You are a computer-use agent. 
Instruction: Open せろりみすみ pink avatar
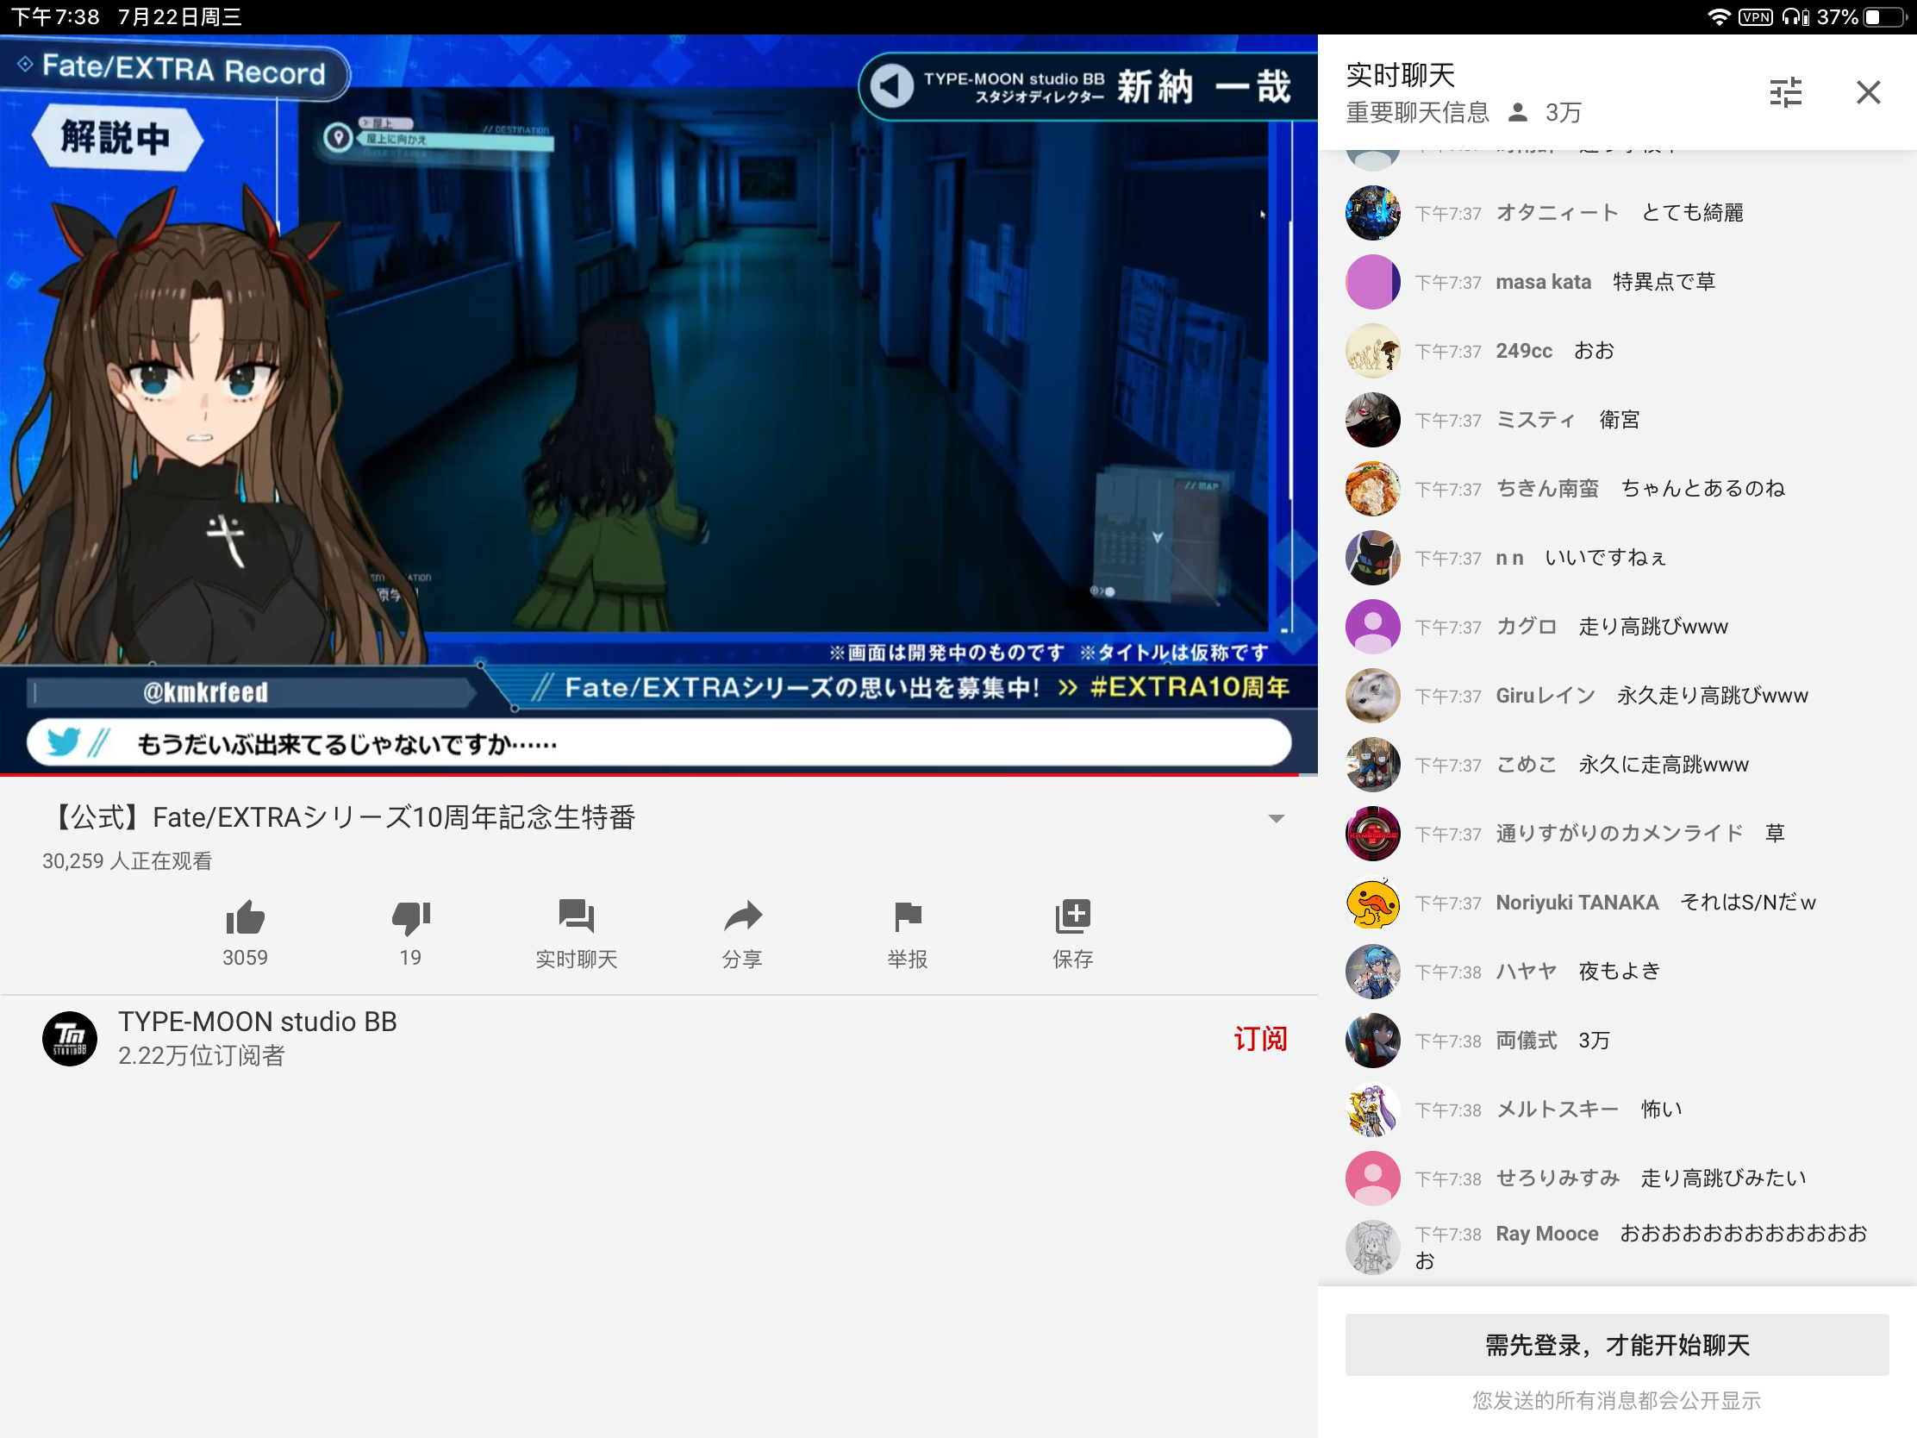click(1373, 1178)
